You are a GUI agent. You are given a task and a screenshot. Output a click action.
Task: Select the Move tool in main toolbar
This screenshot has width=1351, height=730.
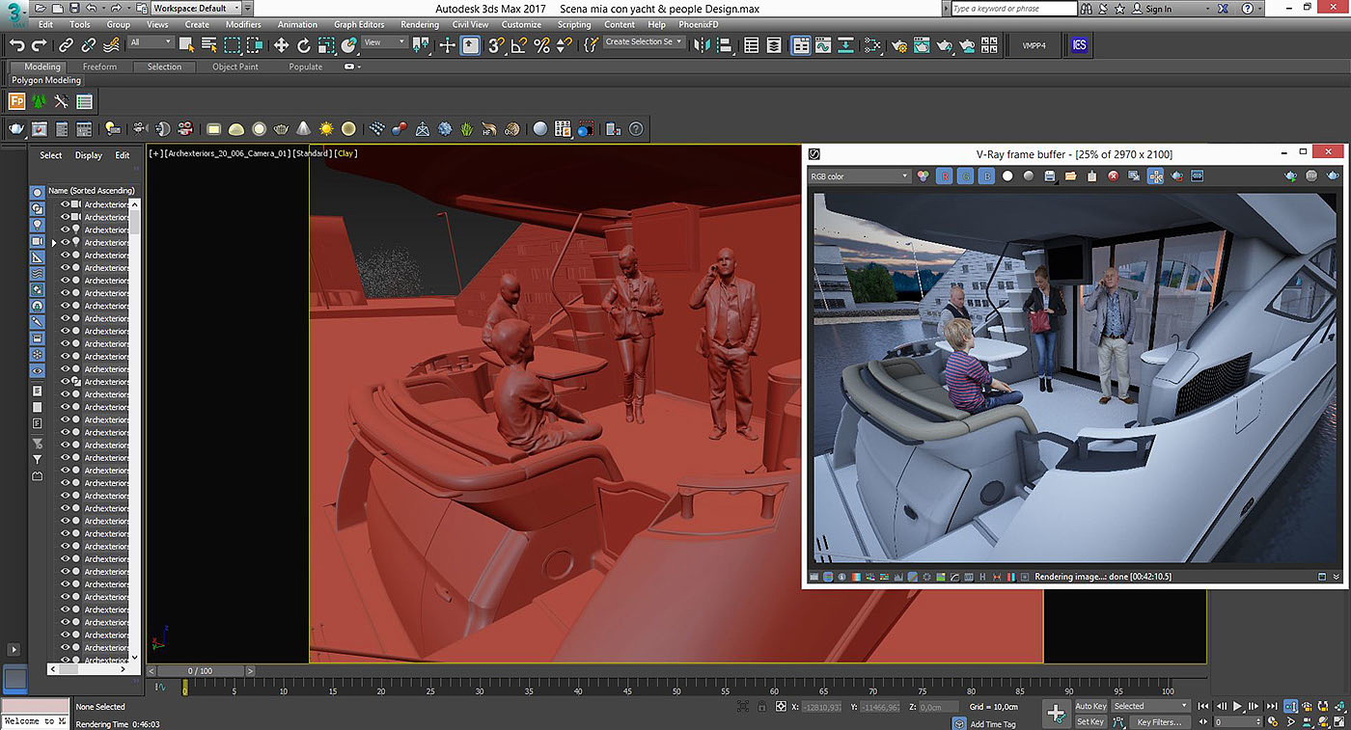[281, 45]
